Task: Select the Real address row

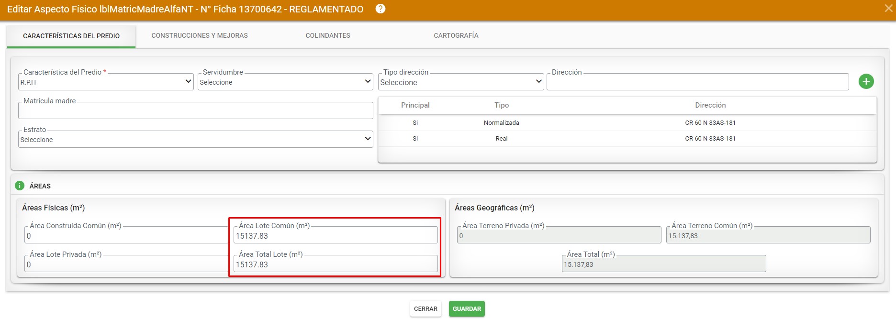Action: pyautogui.click(x=627, y=139)
